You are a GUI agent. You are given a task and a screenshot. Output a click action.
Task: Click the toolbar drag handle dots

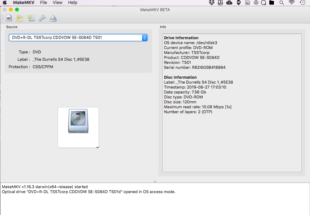point(3,18)
